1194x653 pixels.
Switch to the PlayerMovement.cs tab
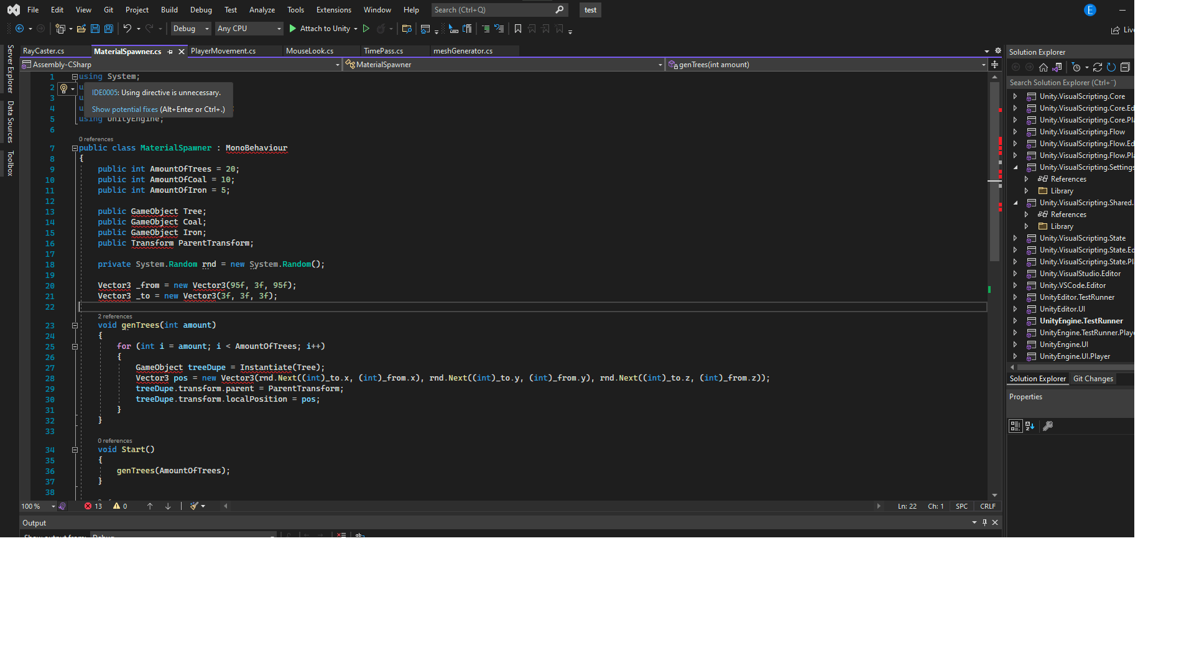224,51
